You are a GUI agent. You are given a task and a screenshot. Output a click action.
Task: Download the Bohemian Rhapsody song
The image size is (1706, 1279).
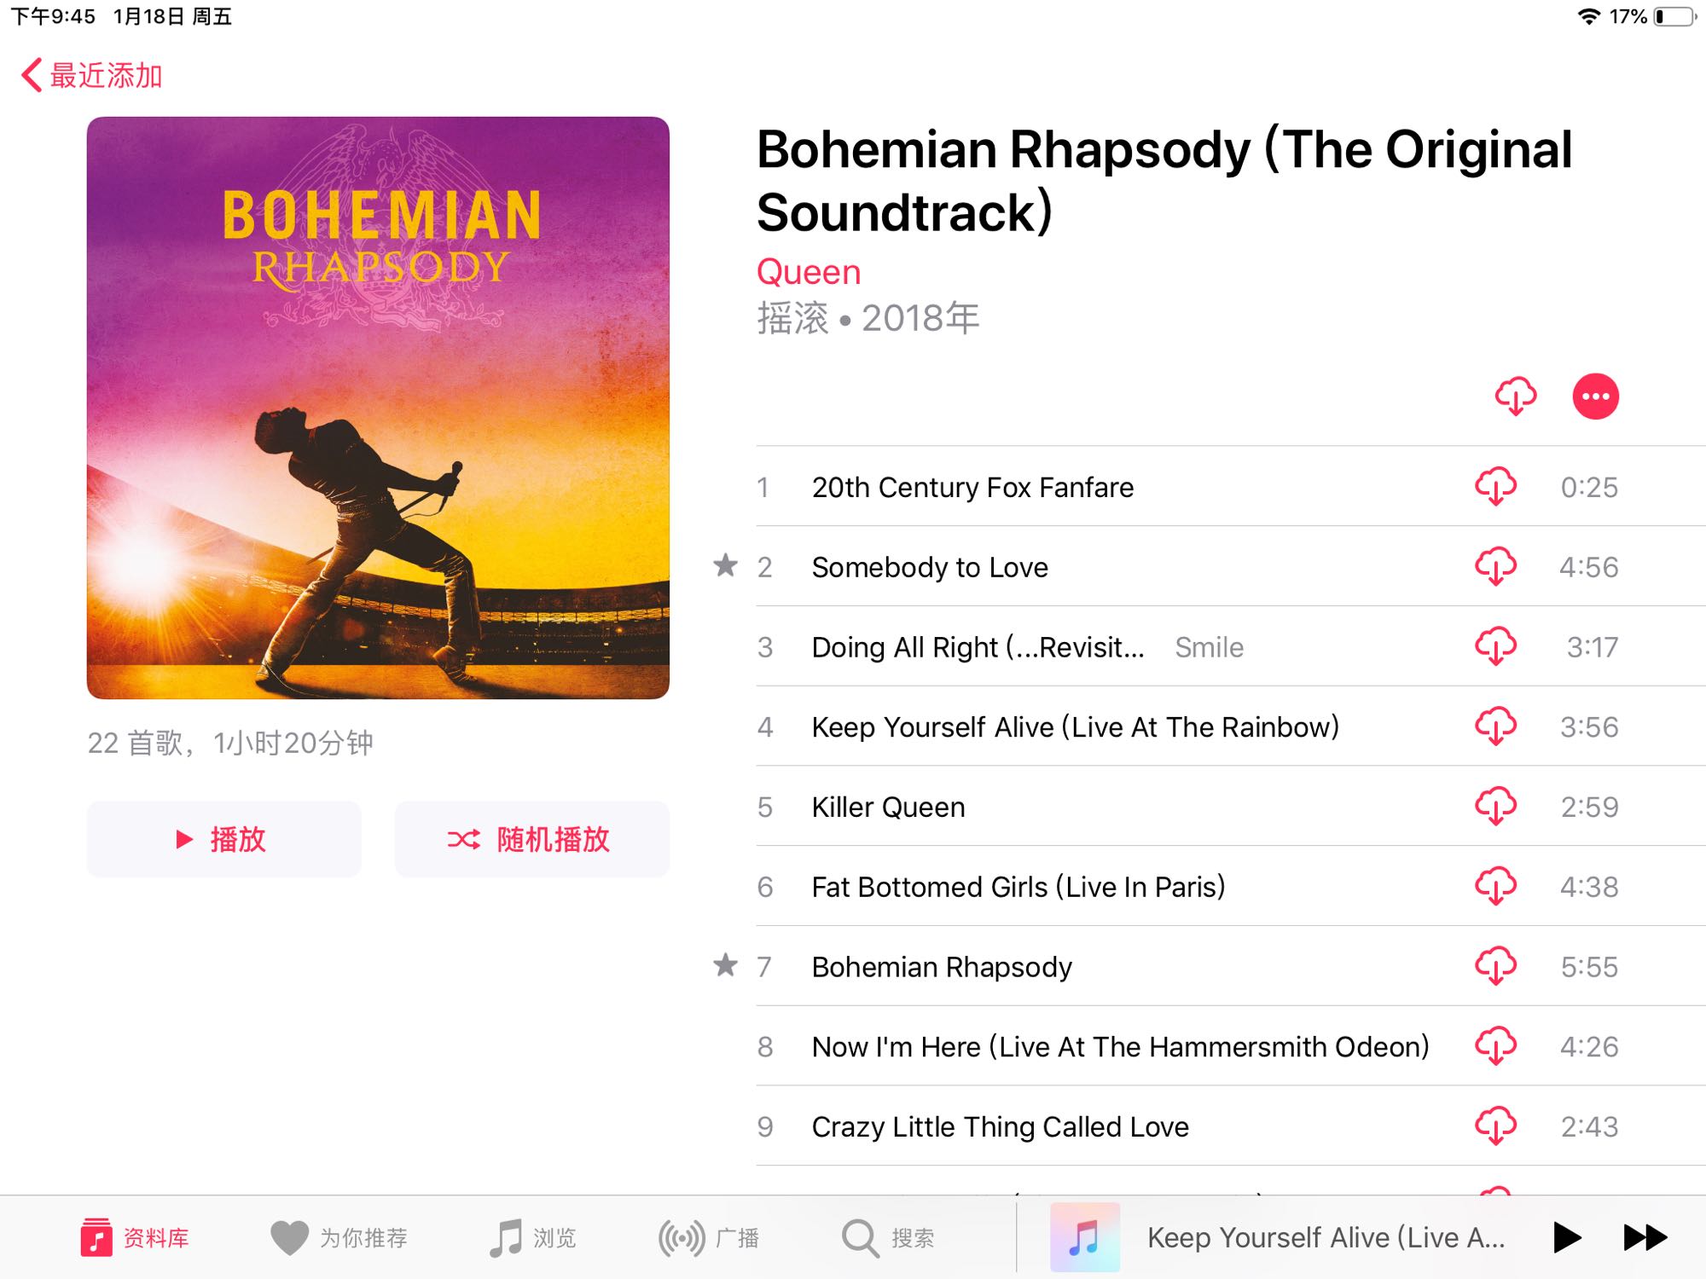tap(1495, 966)
